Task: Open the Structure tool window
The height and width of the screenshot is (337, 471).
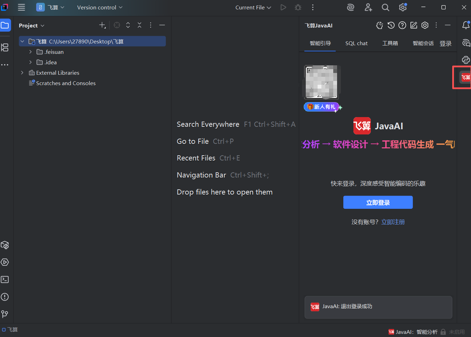Action: tap(5, 47)
